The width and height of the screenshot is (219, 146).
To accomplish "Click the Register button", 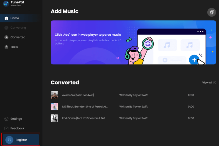I will [21, 140].
